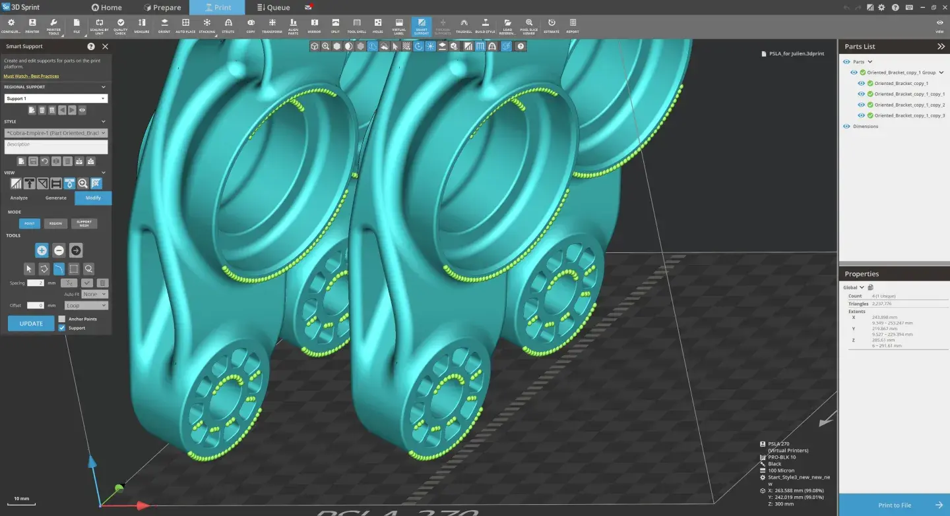Collapse the Parts List panel
This screenshot has height=516, width=950.
pyautogui.click(x=941, y=47)
